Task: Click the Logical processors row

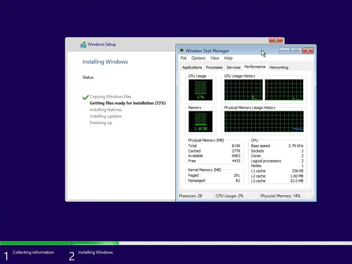Action: click(277, 161)
